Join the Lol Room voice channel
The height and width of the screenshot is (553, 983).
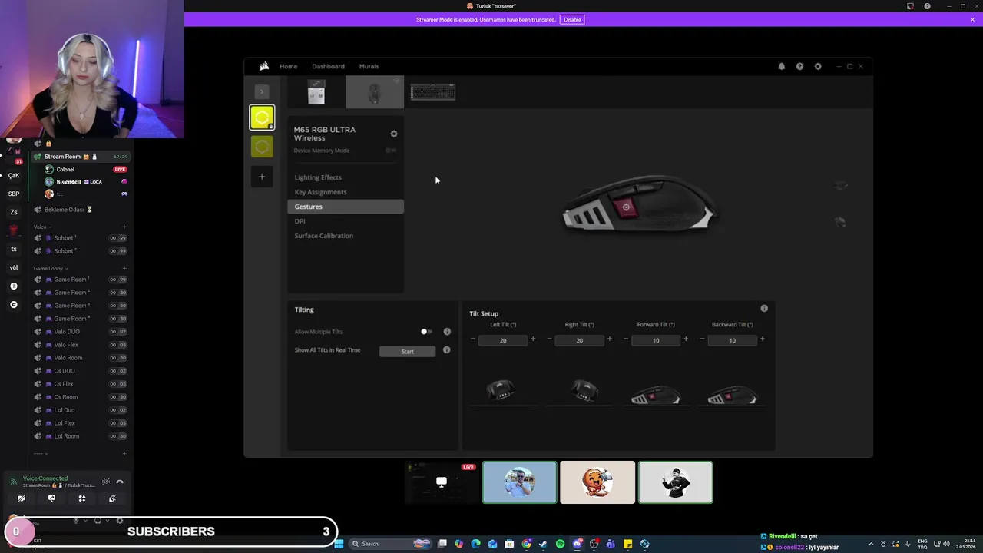click(81, 436)
